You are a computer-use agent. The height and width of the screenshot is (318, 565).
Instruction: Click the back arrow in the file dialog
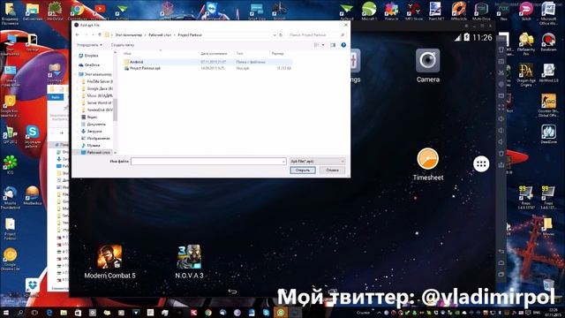[x=78, y=35]
